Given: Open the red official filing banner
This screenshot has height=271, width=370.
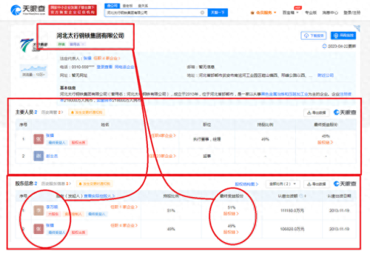Looking at the screenshot, I should pos(73,10).
